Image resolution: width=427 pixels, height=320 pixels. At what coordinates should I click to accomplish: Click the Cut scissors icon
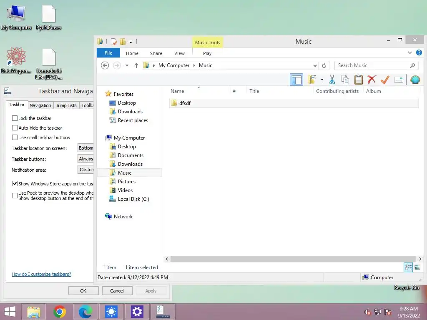(x=332, y=80)
